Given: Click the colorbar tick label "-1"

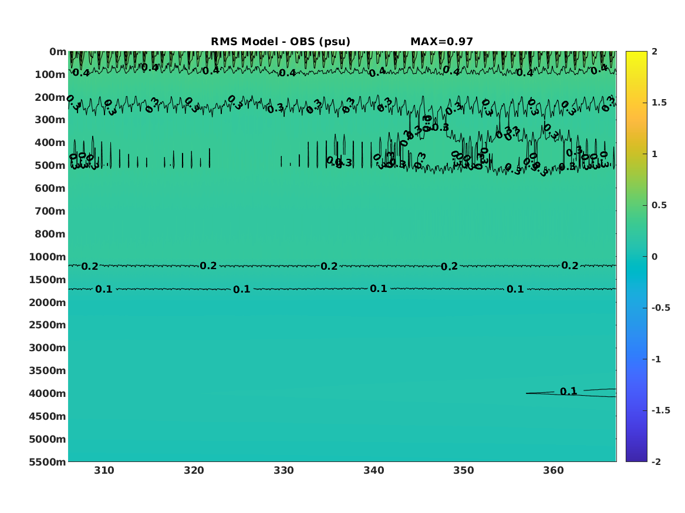Looking at the screenshot, I should point(656,359).
